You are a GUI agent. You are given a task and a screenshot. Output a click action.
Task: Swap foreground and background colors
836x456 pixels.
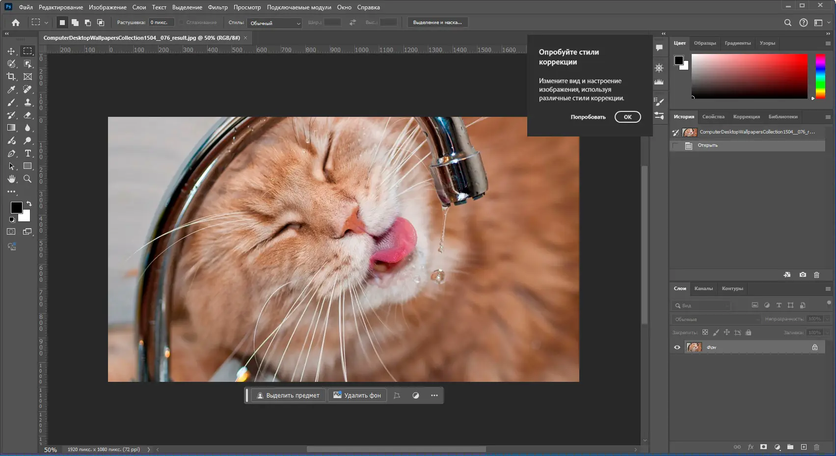tap(29, 203)
